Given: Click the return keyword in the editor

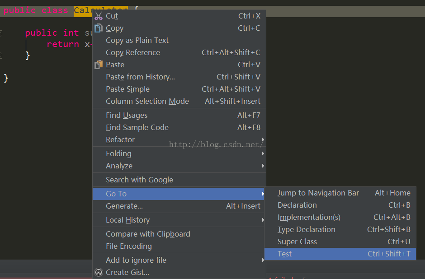Looking at the screenshot, I should pos(63,44).
